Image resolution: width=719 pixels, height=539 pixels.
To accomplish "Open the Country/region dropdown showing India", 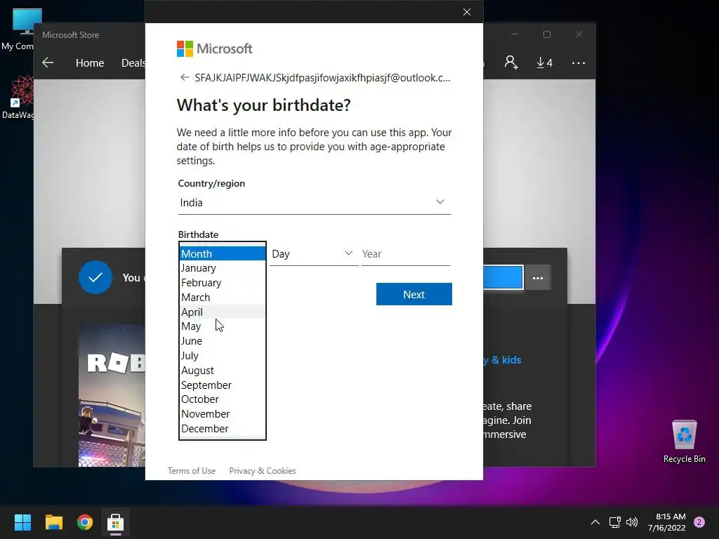I will 314,203.
